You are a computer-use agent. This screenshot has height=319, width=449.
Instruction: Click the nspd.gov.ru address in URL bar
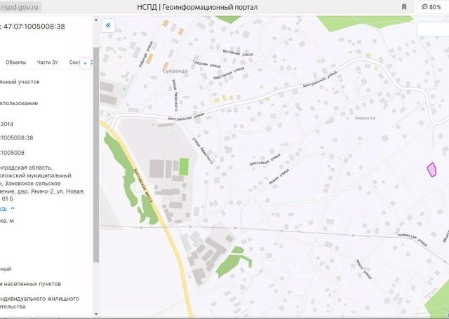point(20,7)
